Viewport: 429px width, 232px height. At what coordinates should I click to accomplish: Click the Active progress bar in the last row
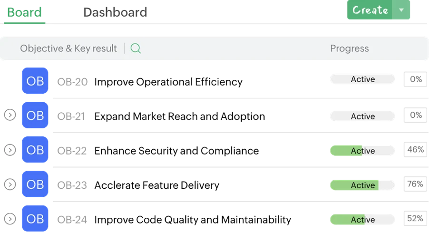tap(361, 220)
